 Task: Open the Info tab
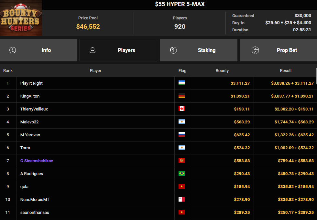point(38,50)
